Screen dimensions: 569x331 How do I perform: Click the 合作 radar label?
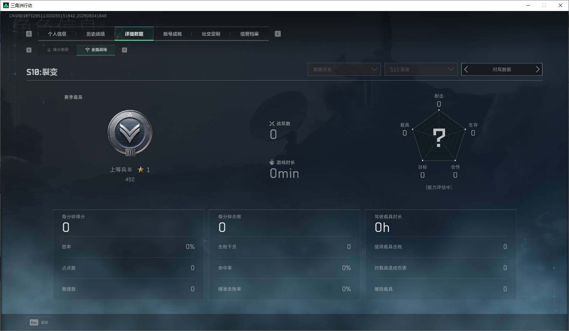[455, 167]
